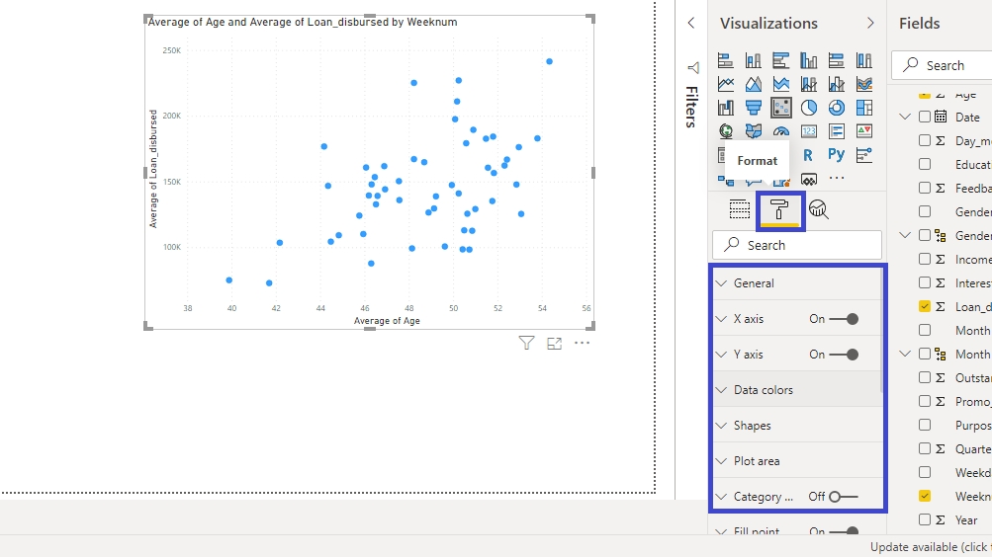Expand the Shapes formatting section

pyautogui.click(x=752, y=426)
